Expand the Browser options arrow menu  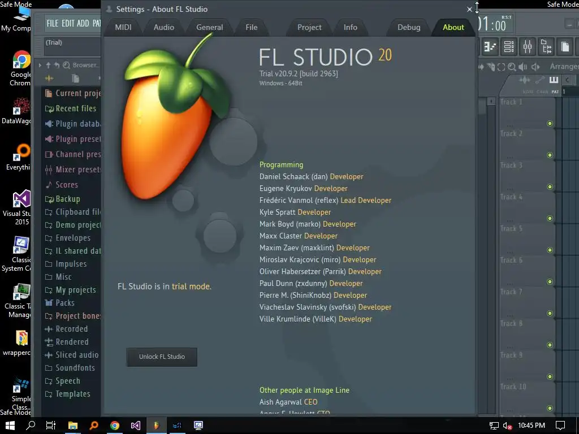[x=40, y=66]
